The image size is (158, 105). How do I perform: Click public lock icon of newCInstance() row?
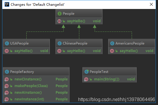tap(11, 79)
